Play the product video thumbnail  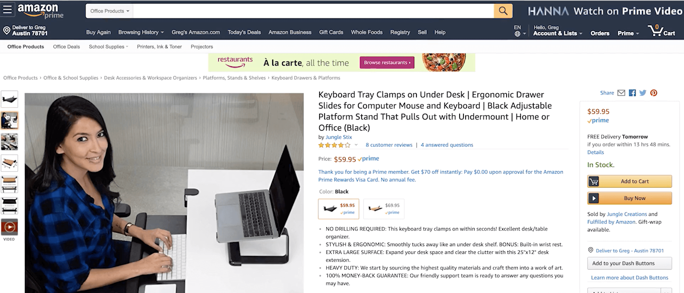pyautogui.click(x=10, y=227)
